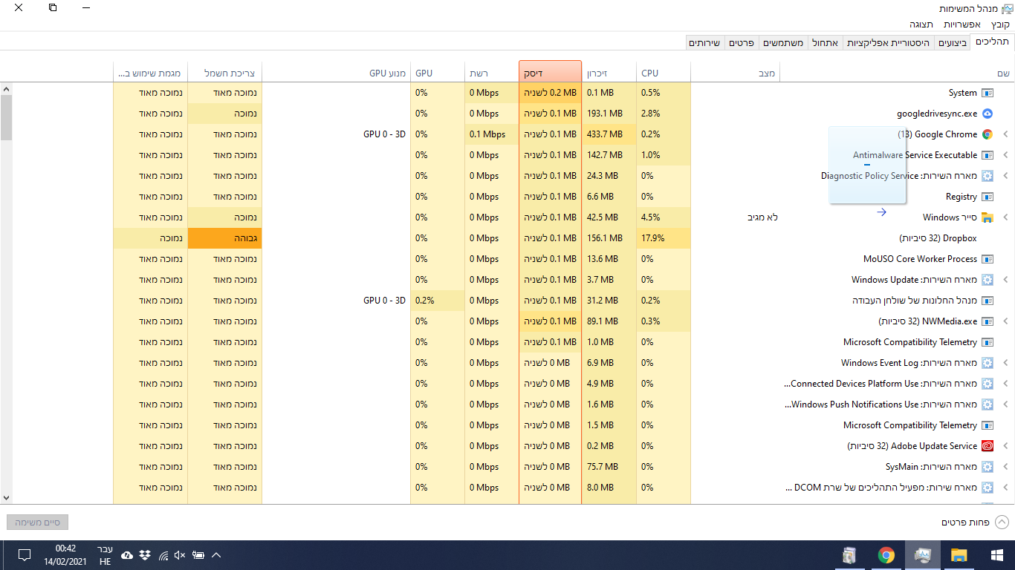The width and height of the screenshot is (1015, 570).
Task: Sort by the צריכת חשמל column header
Action: point(224,73)
